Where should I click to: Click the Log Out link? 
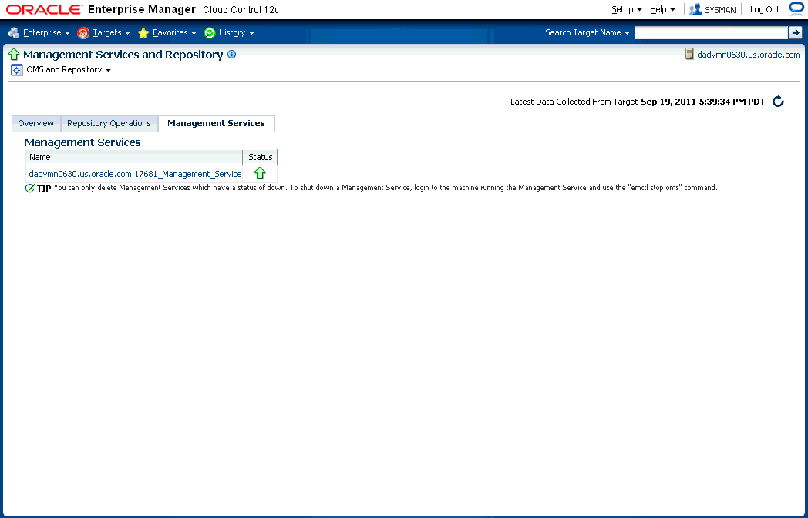(765, 9)
